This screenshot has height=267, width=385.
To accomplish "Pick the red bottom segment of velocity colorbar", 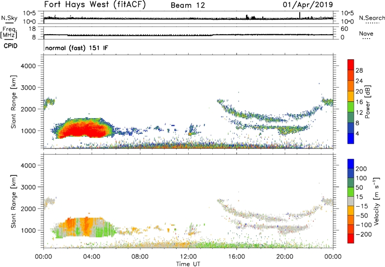I will click(351, 239).
